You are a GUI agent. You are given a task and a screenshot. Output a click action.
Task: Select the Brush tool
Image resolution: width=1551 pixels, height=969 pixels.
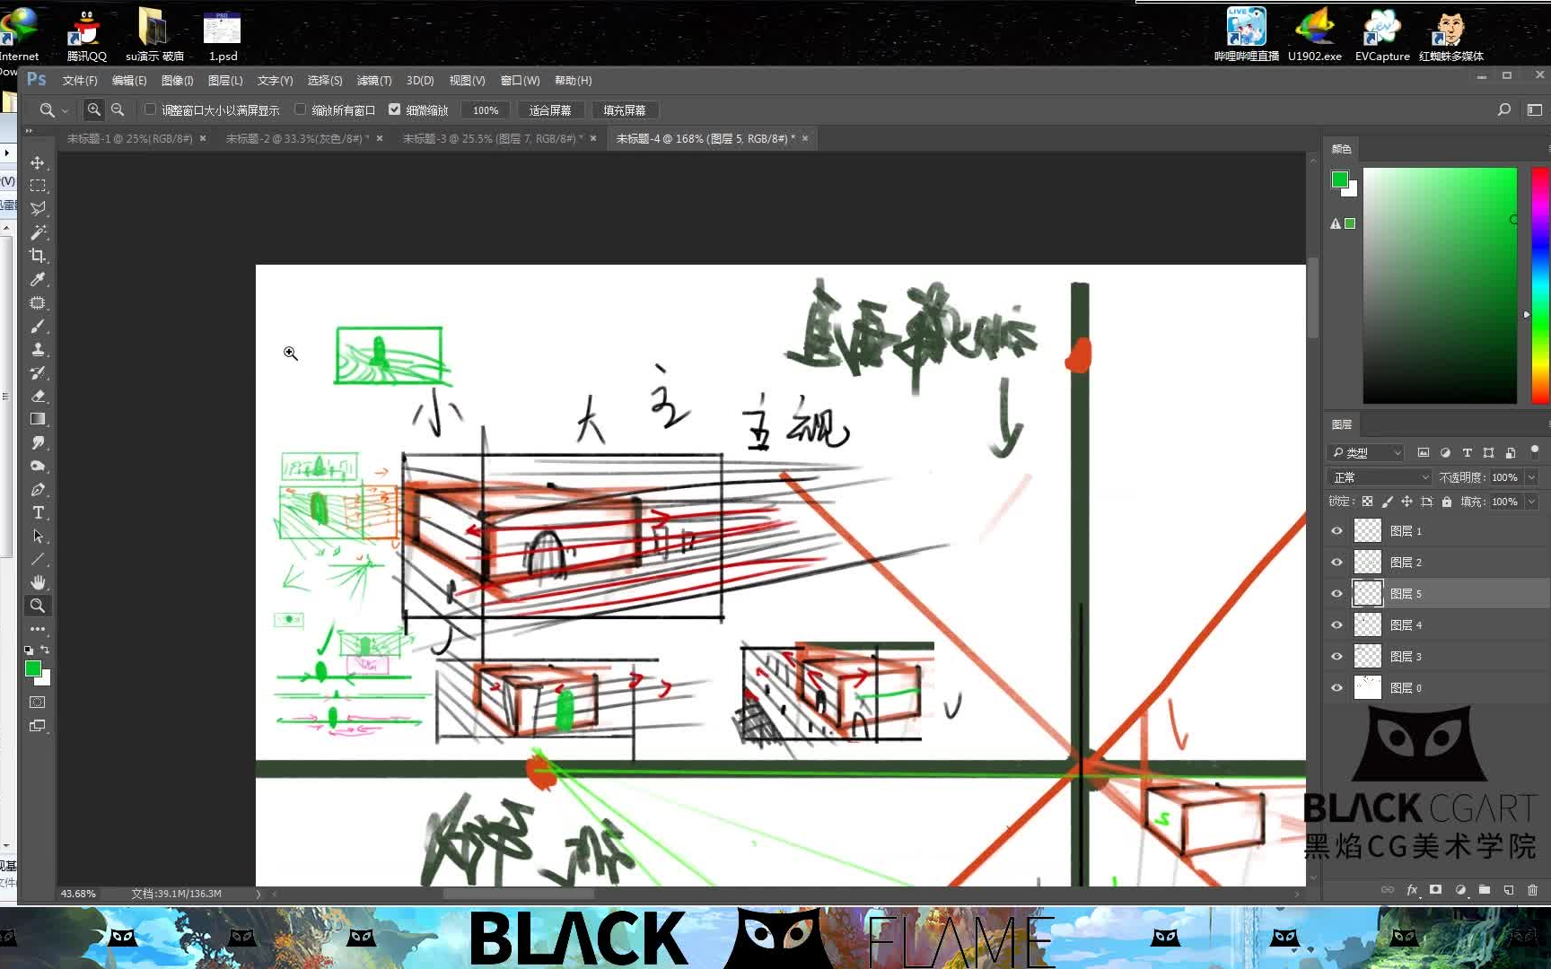pos(38,326)
